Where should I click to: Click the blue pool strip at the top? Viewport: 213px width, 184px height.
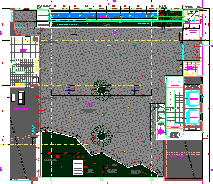tap(104, 16)
